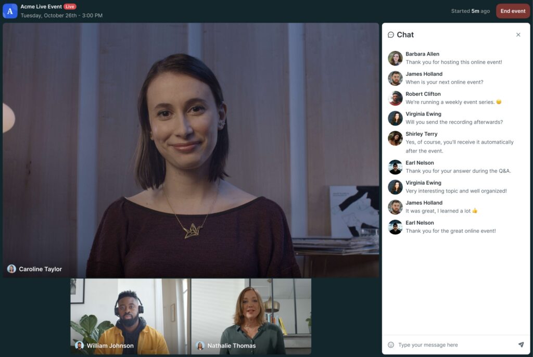The image size is (533, 357).
Task: Click William Johnson's small avatar badge
Action: 80,346
